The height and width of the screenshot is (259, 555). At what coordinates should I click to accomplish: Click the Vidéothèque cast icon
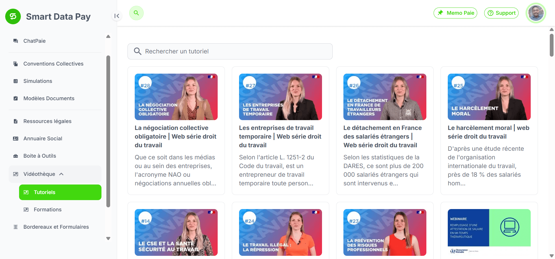(x=16, y=174)
